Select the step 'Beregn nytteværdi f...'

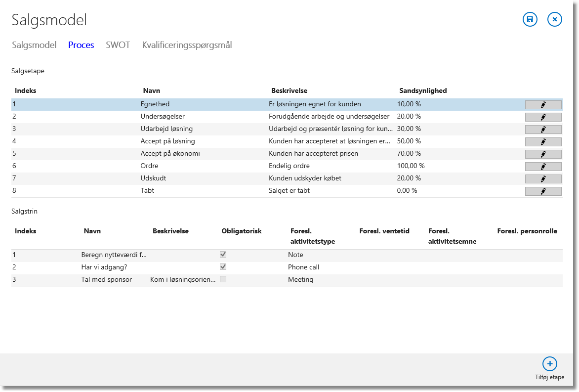[x=114, y=255]
